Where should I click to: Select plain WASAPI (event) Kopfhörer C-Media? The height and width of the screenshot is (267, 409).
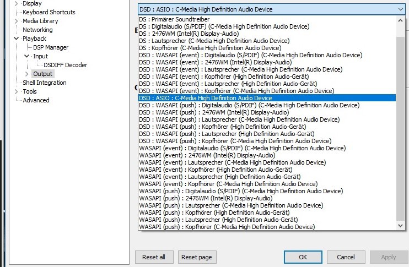coord(267,184)
